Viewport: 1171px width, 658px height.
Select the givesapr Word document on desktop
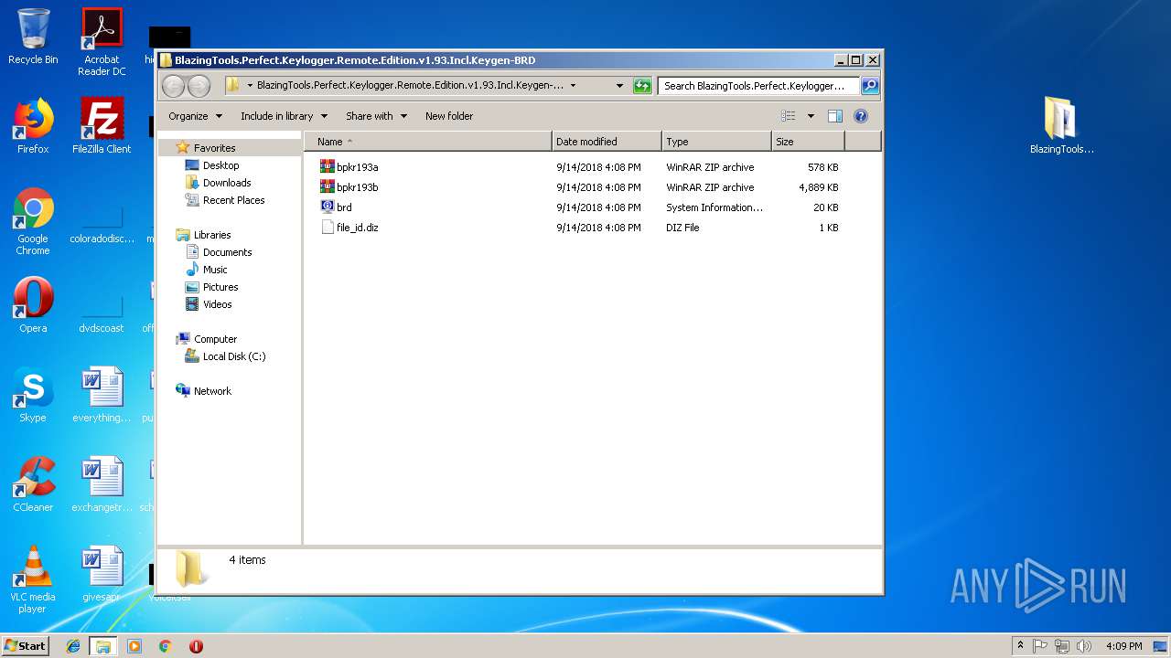click(102, 574)
